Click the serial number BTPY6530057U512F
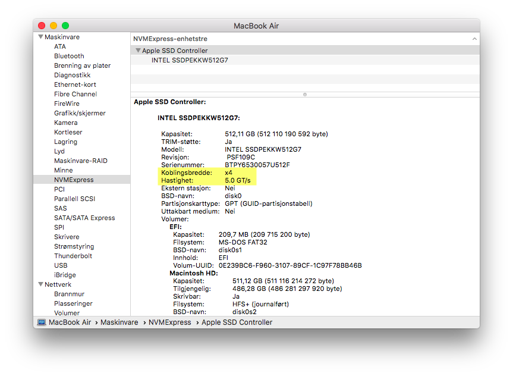The image size is (513, 376). [x=257, y=165]
